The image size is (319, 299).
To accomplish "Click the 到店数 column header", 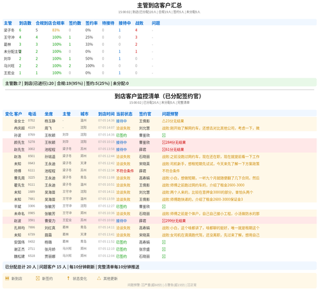I will pyautogui.click(x=25, y=23).
